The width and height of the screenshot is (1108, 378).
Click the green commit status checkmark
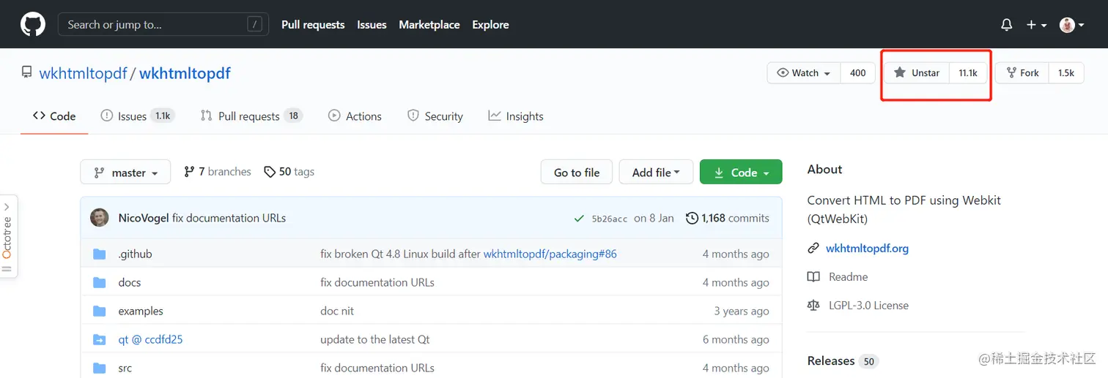click(580, 219)
